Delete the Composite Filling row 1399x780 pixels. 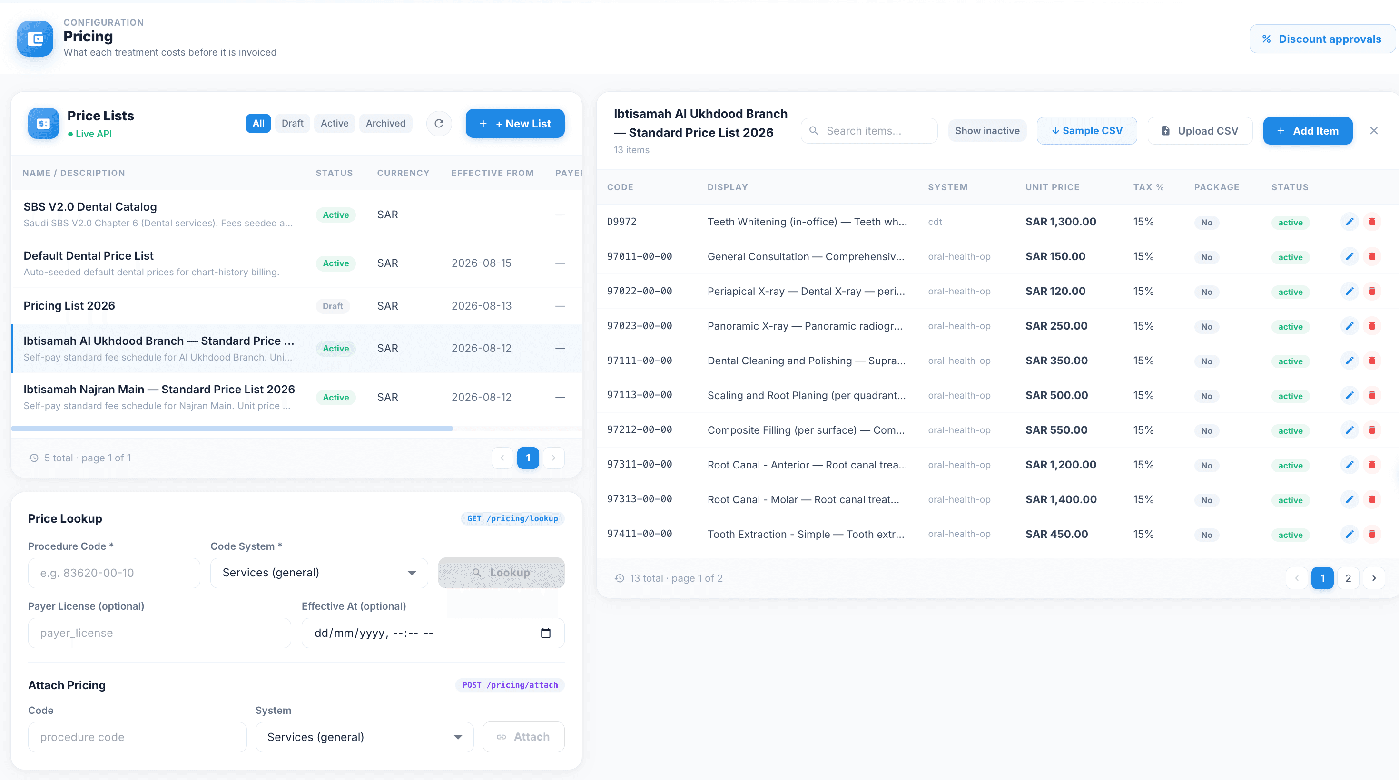point(1372,430)
